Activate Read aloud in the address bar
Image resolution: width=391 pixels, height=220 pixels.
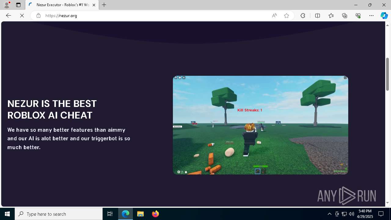point(274,16)
